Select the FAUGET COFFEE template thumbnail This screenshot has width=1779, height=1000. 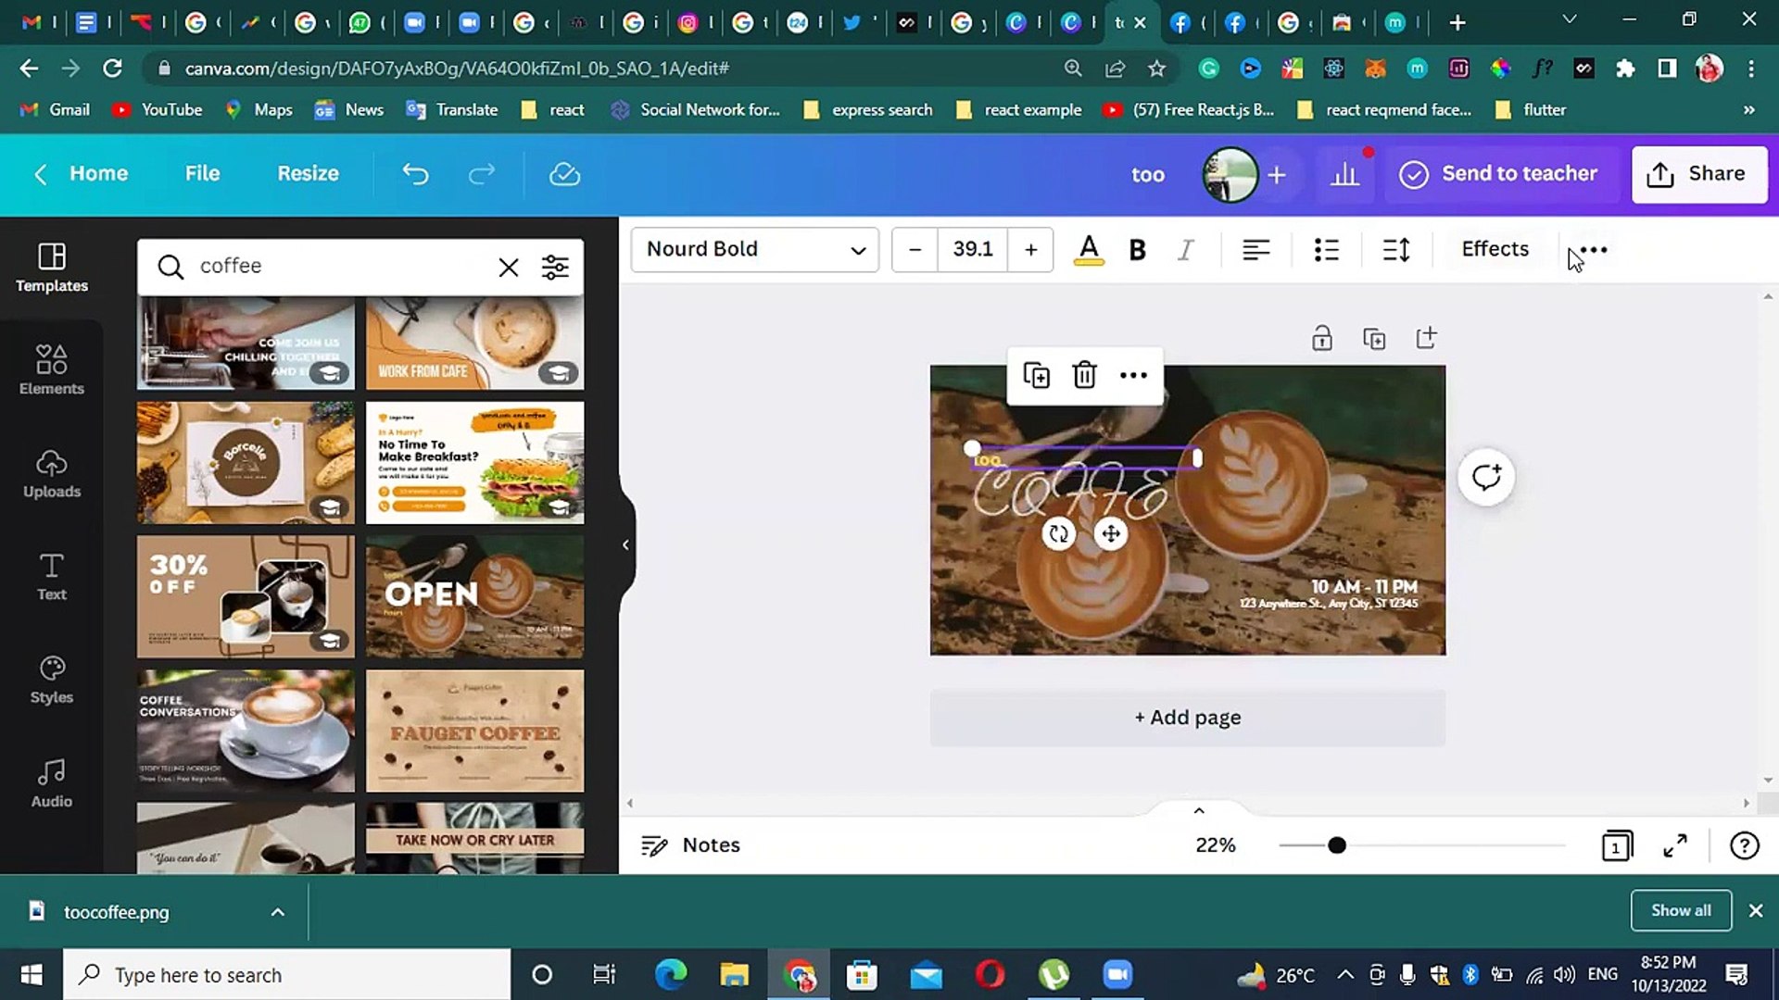click(x=474, y=731)
